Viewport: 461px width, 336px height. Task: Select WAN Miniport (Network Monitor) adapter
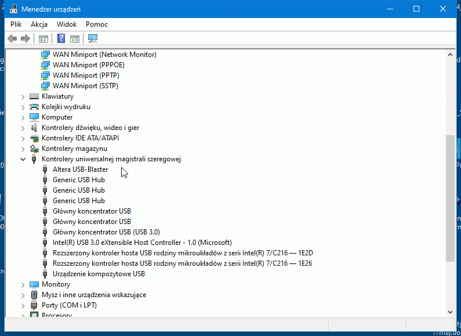[104, 55]
